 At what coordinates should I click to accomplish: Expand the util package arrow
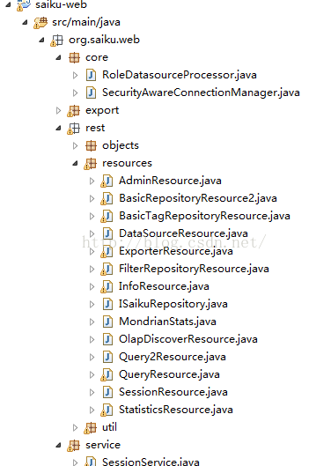(75, 427)
